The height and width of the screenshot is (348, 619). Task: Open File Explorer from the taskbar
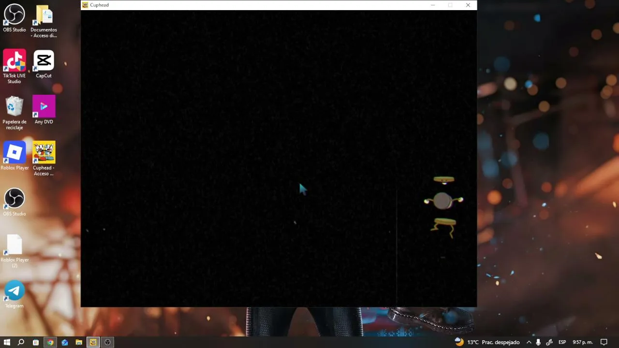[79, 342]
